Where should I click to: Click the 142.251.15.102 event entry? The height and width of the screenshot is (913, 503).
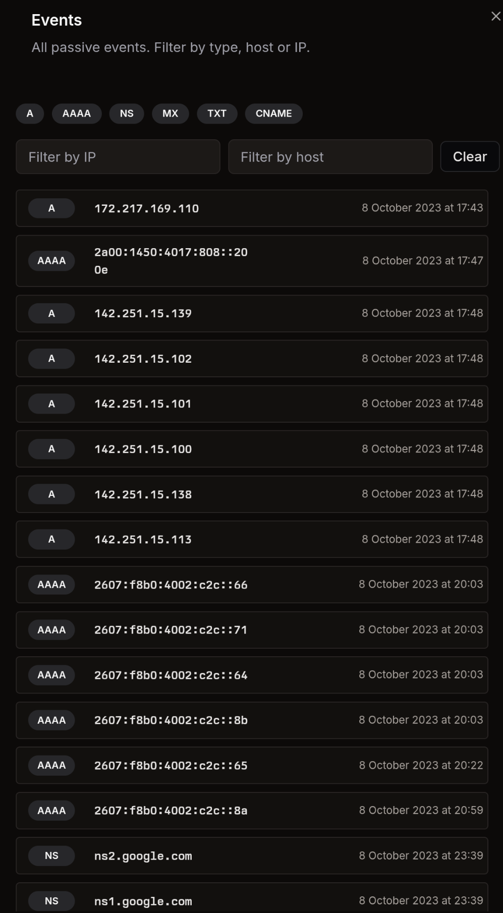(252, 359)
